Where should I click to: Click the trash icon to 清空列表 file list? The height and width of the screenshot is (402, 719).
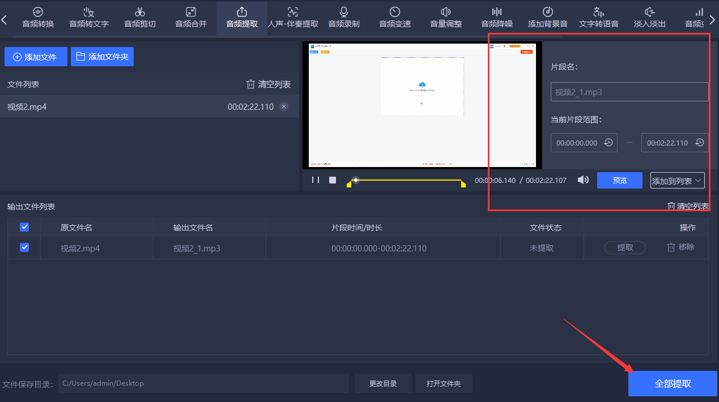point(251,84)
